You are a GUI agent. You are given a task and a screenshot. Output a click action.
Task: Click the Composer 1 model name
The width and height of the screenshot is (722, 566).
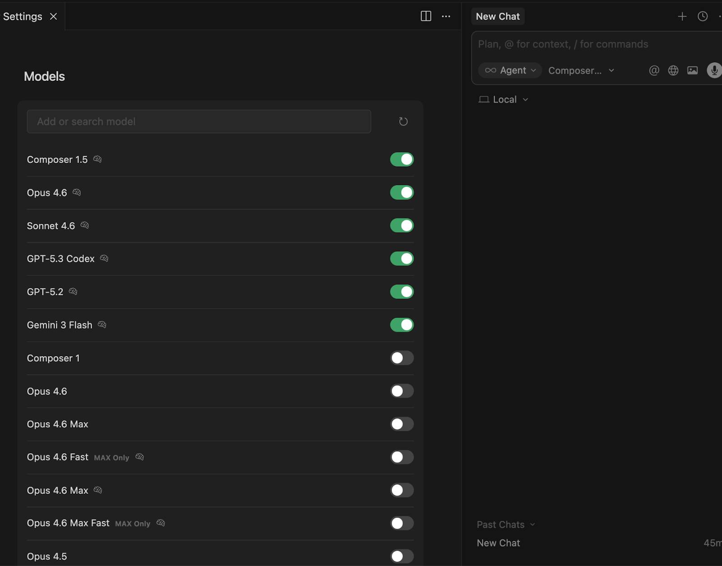coord(53,358)
